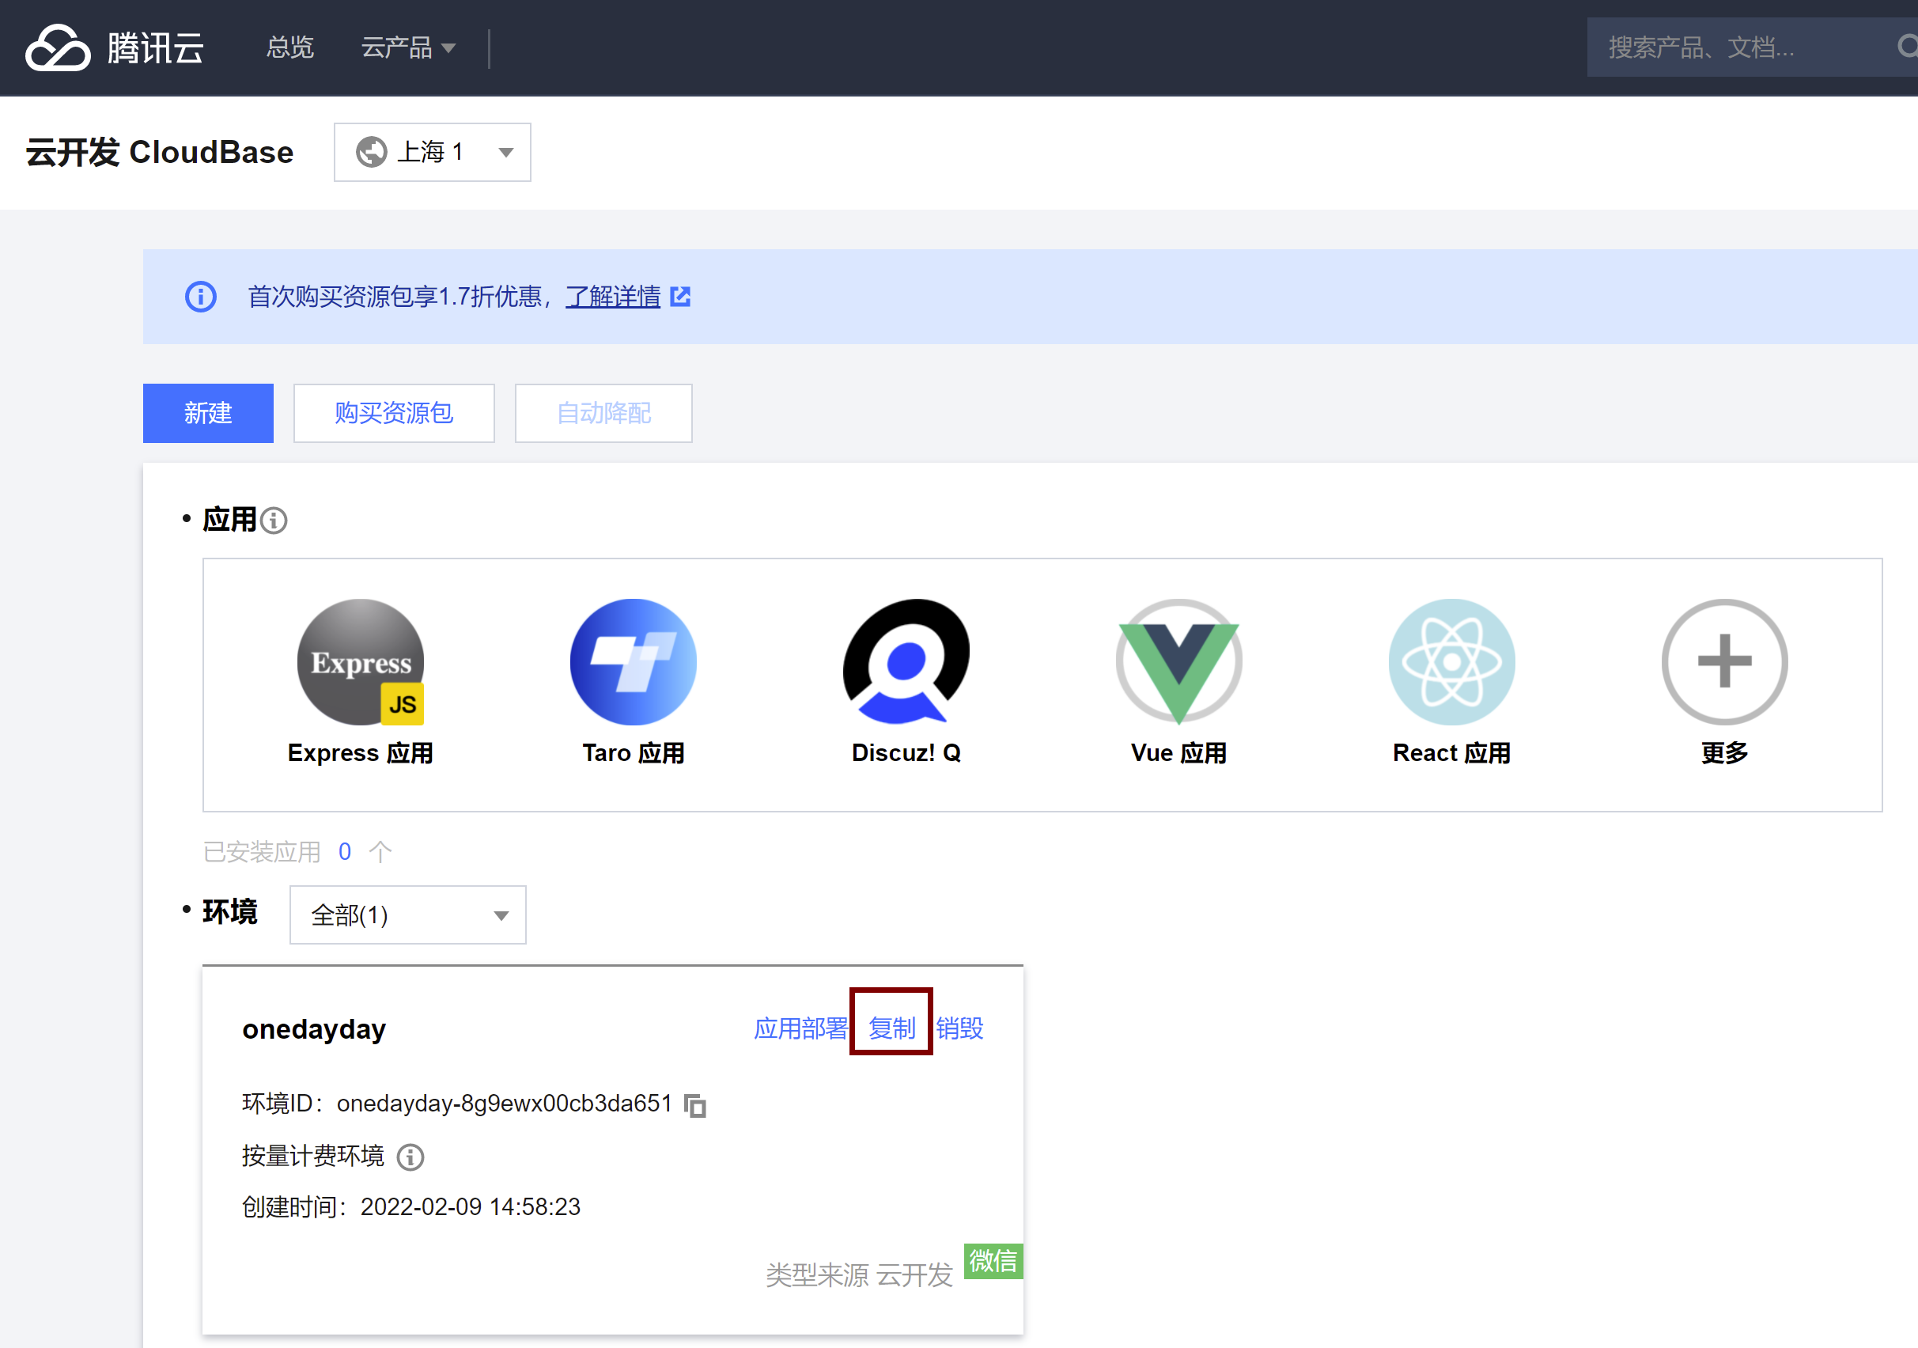Expand the 云产品 menu

pos(407,47)
